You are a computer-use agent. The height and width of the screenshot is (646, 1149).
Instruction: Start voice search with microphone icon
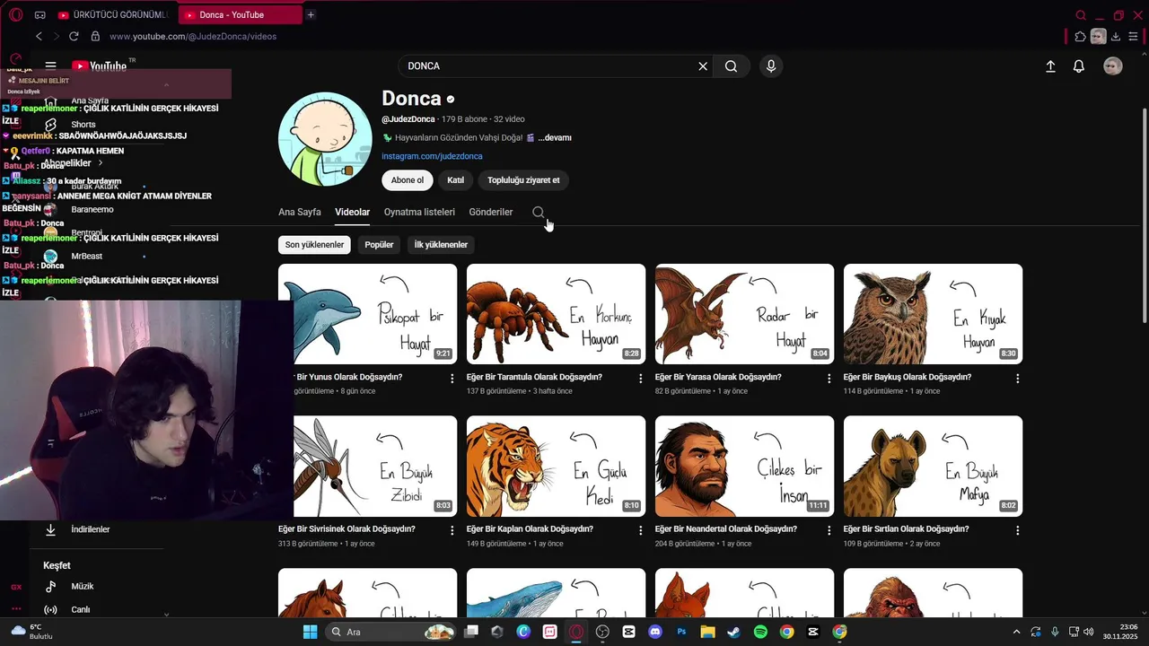[770, 66]
